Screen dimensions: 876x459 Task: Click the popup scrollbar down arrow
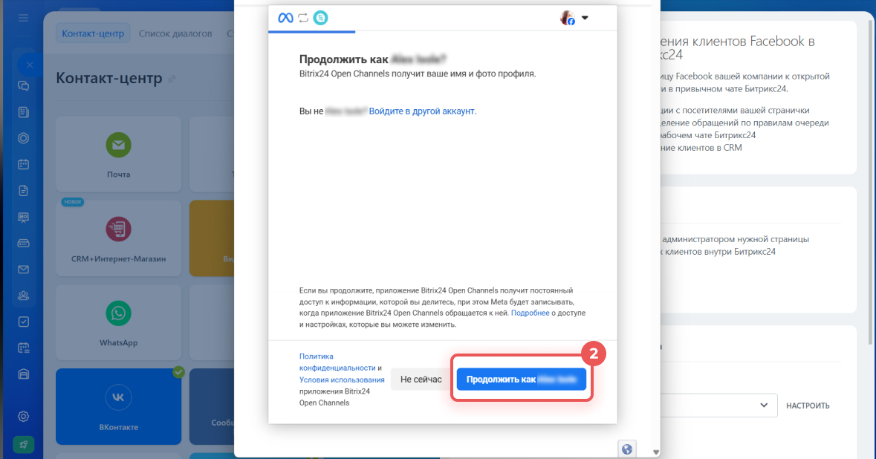[x=656, y=452]
